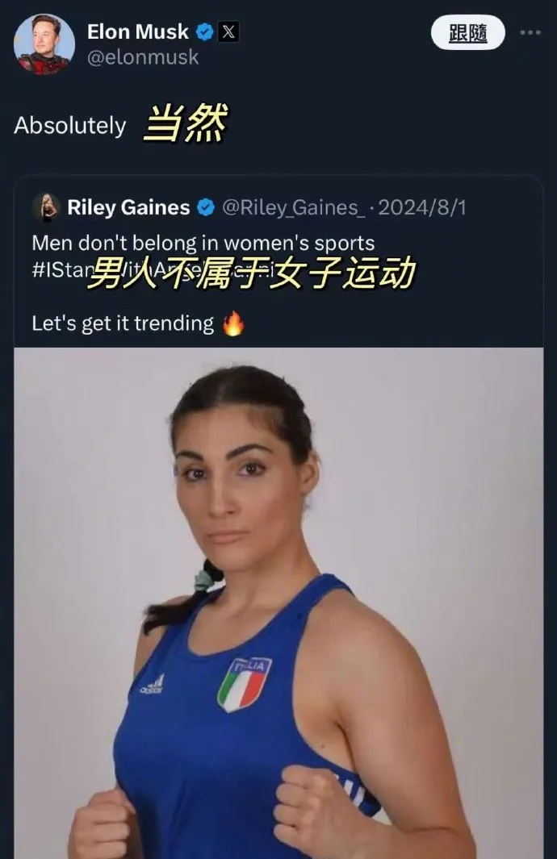Click the Italia flag crest on the jersey
This screenshot has height=859, width=557.
click(x=244, y=684)
